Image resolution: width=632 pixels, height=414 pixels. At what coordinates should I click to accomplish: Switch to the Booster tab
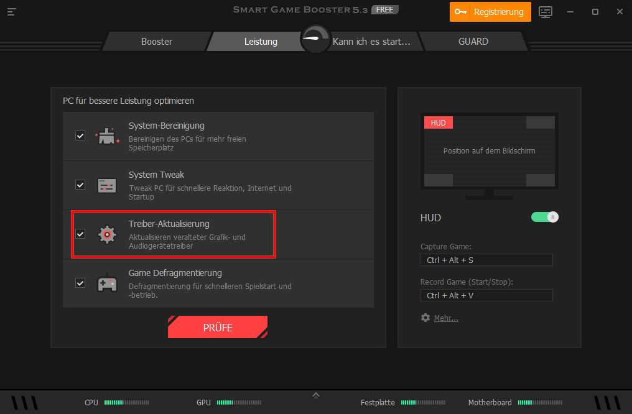(157, 42)
